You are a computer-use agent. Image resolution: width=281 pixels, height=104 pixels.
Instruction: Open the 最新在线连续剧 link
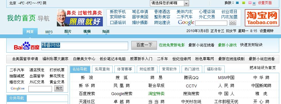(231, 59)
